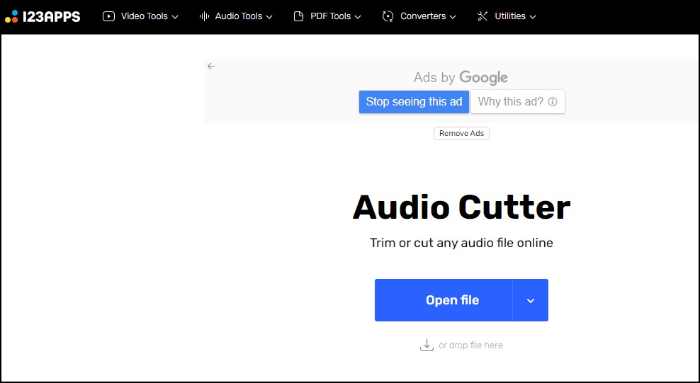Image resolution: width=700 pixels, height=383 pixels.
Task: Expand the Video Tools chevron
Action: [175, 17]
